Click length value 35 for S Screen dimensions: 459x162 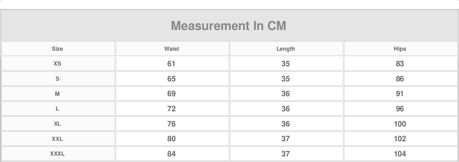(286, 79)
